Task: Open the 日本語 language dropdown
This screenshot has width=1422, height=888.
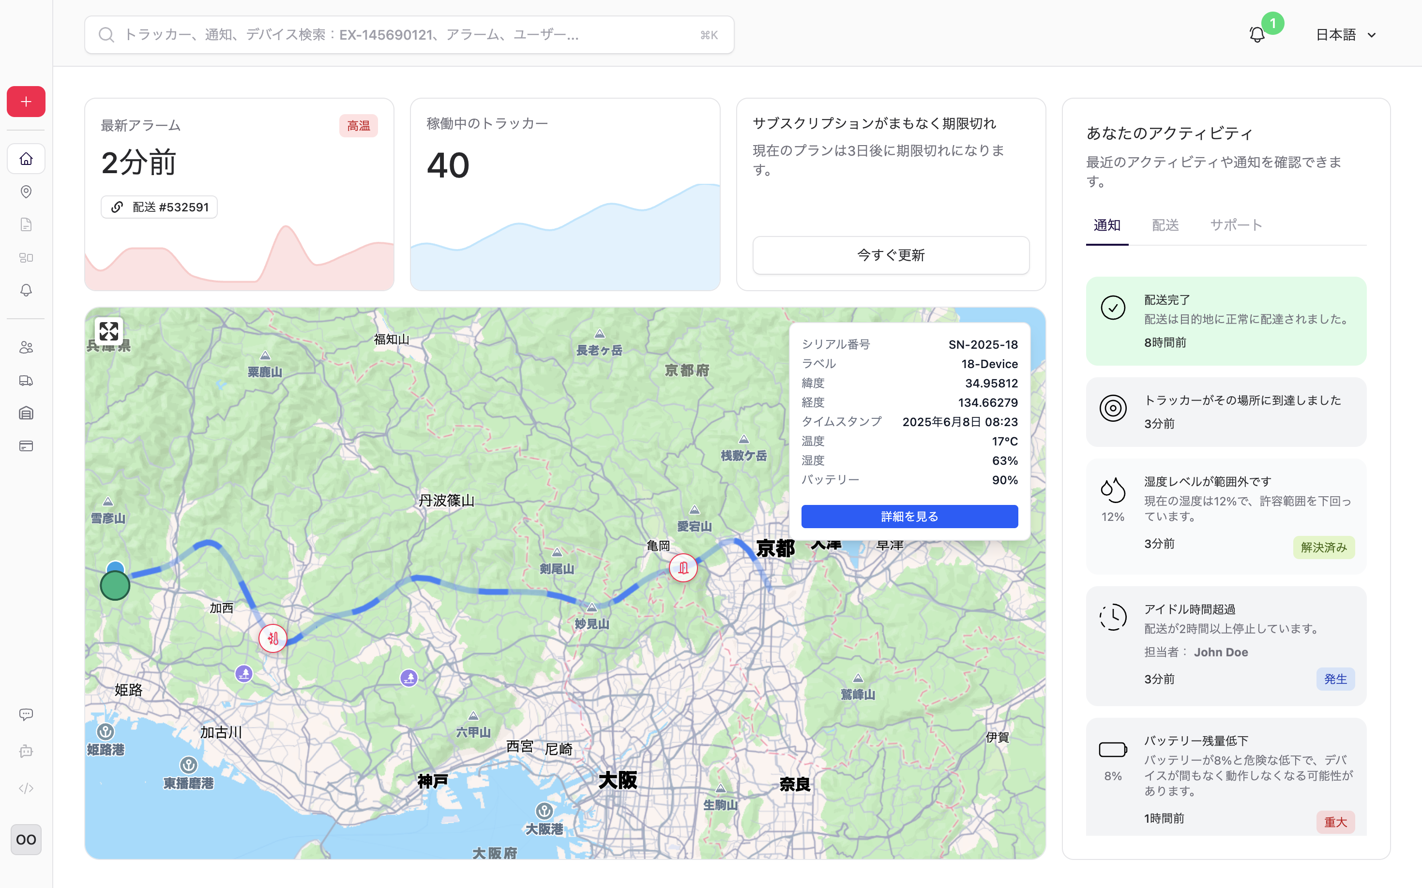Action: click(x=1346, y=35)
